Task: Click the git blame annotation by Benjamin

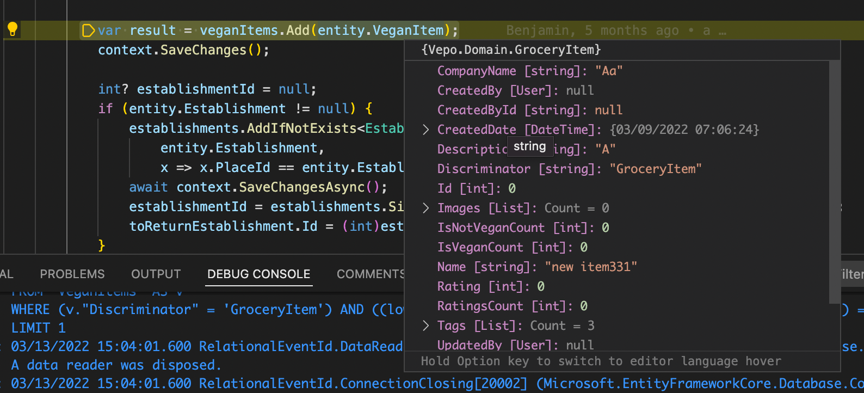Action: 616,30
